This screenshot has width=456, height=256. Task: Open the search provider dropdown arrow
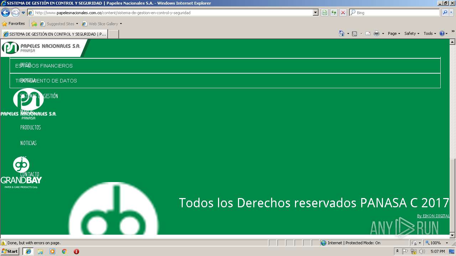pyautogui.click(x=452, y=13)
